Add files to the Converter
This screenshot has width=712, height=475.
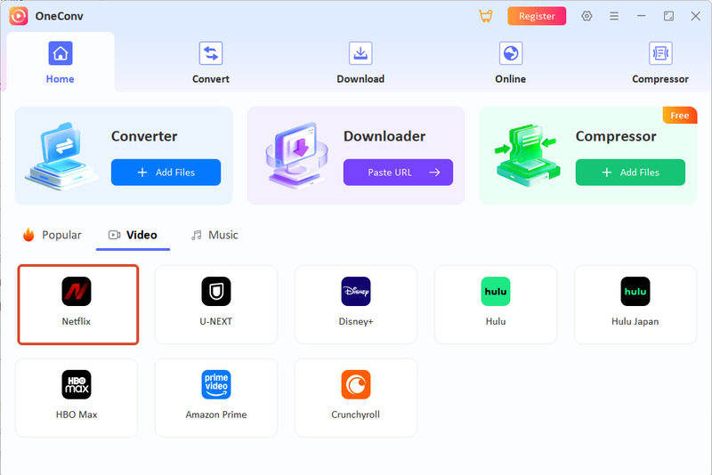[x=166, y=173]
